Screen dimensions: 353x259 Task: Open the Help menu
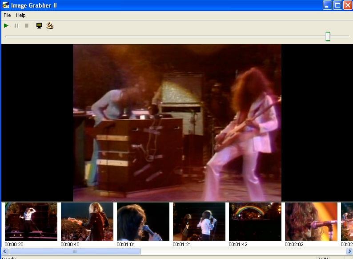(x=21, y=15)
